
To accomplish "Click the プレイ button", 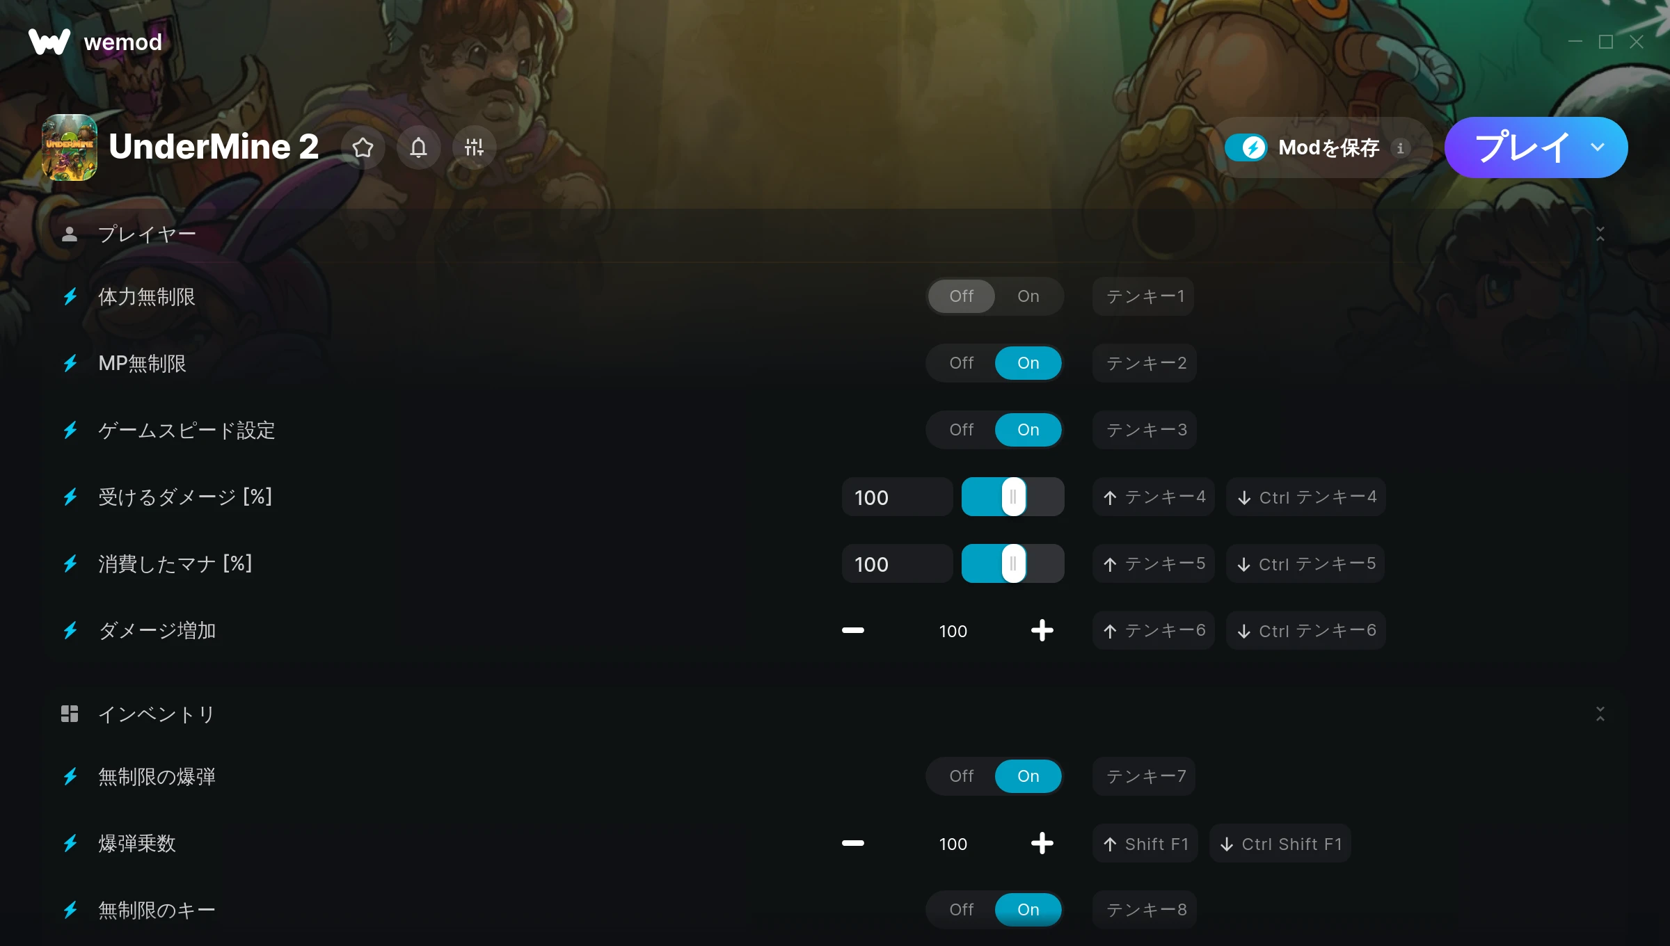I will [x=1522, y=147].
